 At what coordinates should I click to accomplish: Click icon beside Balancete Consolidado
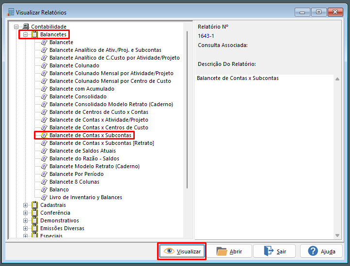45,96
